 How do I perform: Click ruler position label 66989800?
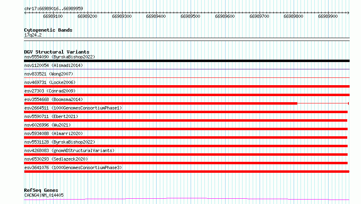pos(293,16)
